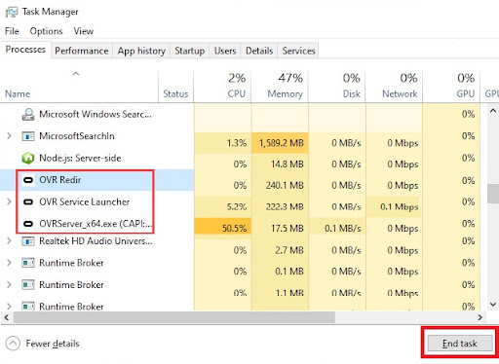Switch to the Users tab

click(225, 51)
